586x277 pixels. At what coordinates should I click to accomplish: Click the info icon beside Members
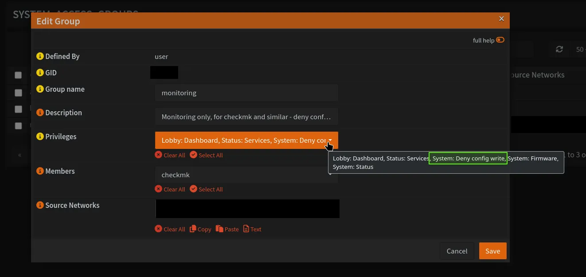[x=40, y=171]
